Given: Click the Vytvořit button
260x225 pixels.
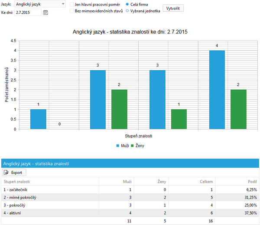Looking at the screenshot, I should click(173, 8).
